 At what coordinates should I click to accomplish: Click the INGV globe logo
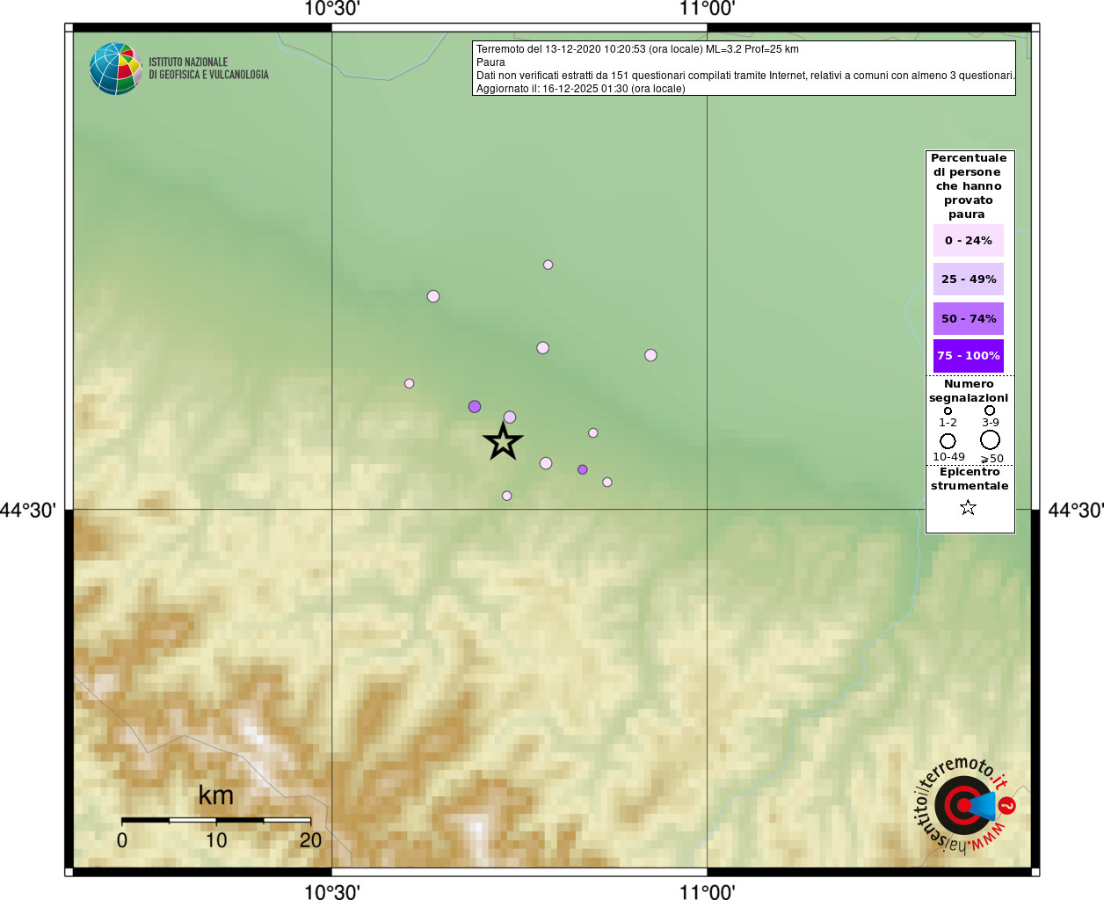[116, 69]
